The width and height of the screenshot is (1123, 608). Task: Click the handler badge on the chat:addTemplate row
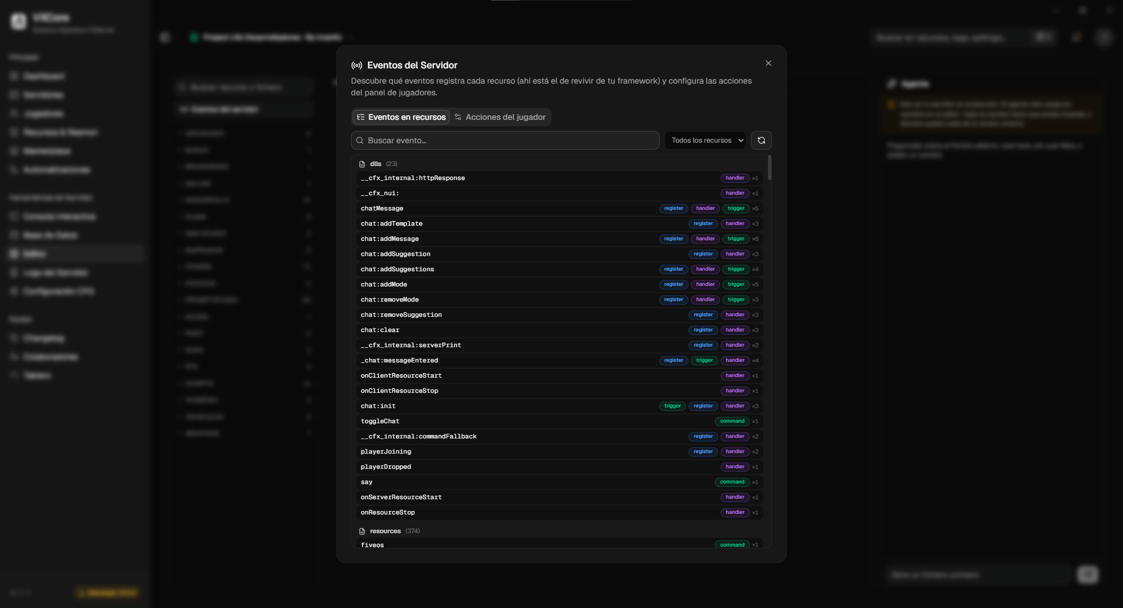(x=735, y=223)
